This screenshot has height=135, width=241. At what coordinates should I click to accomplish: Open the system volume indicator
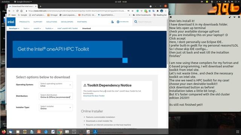point(232,1)
